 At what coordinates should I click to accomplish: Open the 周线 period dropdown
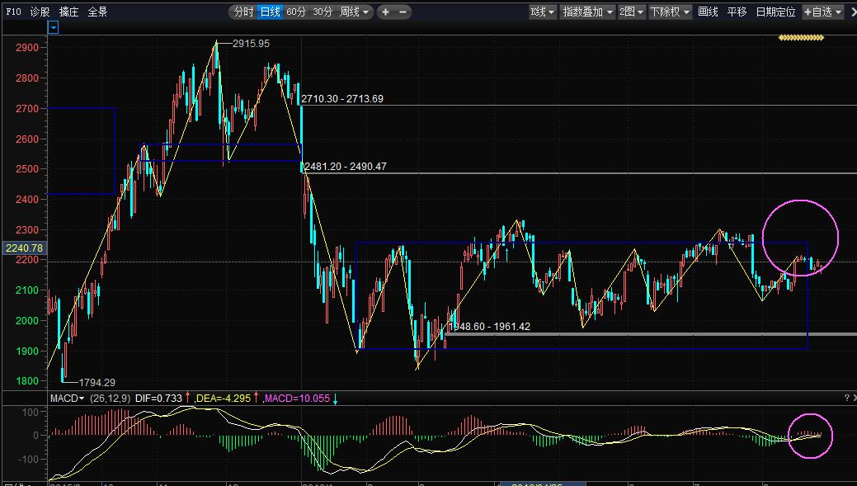click(x=355, y=12)
